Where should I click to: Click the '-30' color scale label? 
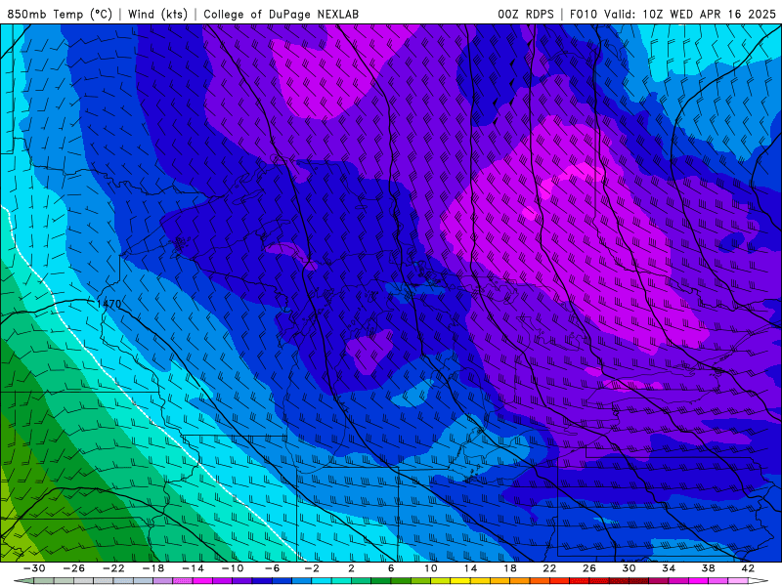[34, 568]
